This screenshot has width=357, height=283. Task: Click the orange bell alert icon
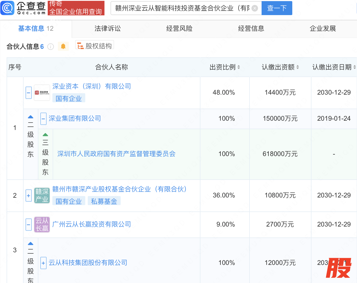[x=63, y=46]
